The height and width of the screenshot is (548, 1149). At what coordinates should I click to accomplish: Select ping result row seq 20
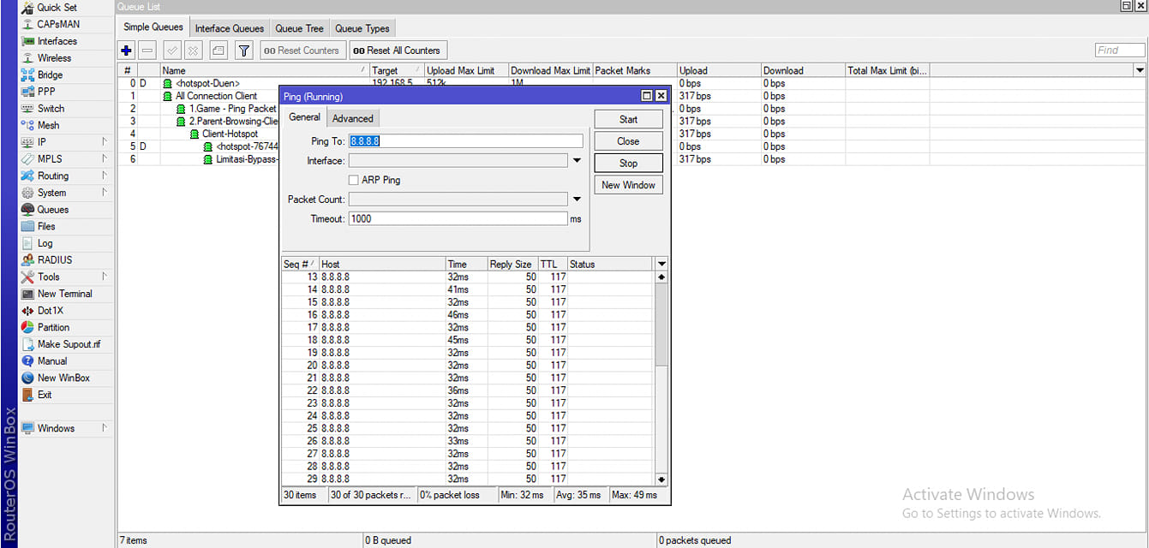point(467,365)
